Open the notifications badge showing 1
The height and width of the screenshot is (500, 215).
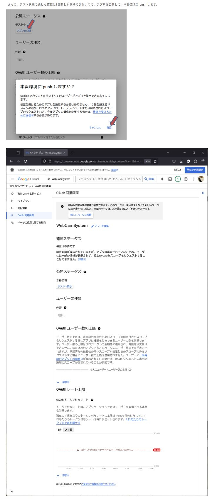(178, 179)
